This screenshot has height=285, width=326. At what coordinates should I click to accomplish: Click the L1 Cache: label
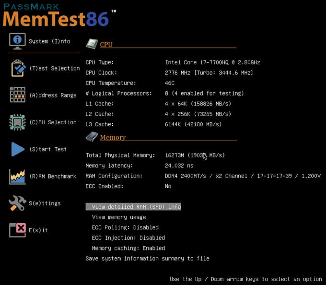100,104
